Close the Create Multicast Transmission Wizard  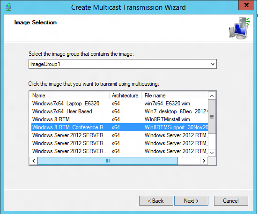tap(246, 5)
